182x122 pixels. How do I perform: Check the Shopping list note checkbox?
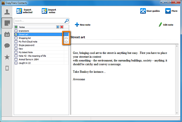point(16,38)
